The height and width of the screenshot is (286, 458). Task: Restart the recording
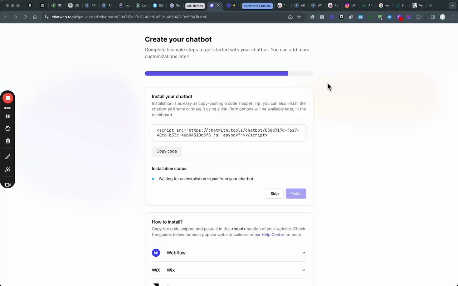point(8,129)
